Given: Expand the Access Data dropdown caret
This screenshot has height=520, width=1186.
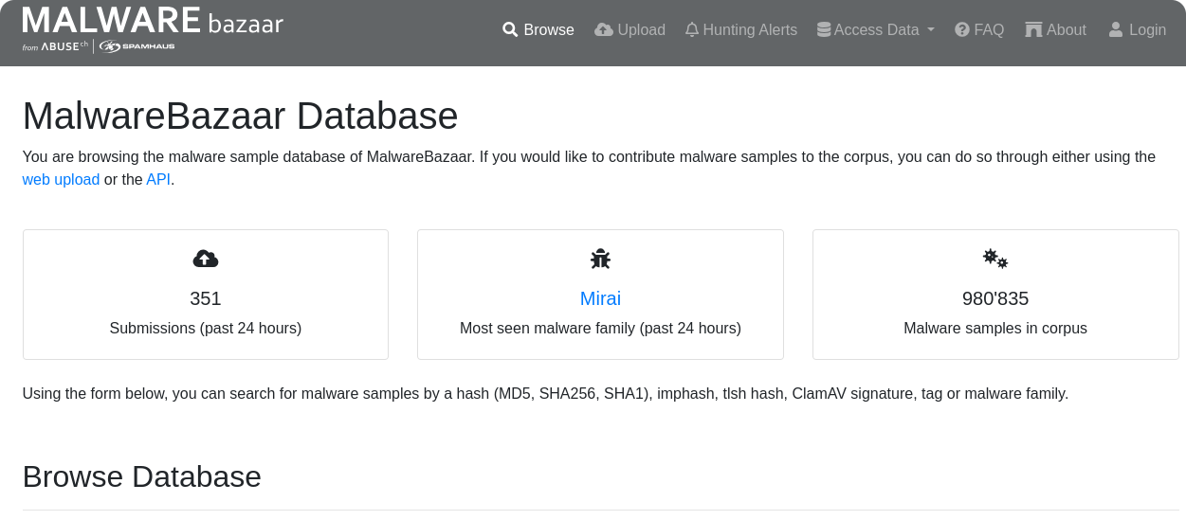Looking at the screenshot, I should 931,29.
